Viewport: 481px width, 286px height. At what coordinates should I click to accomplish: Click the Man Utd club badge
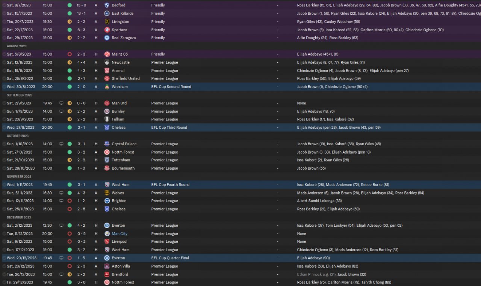tap(107, 103)
